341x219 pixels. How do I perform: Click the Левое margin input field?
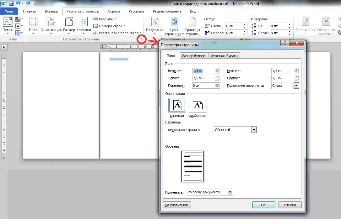pos(203,78)
